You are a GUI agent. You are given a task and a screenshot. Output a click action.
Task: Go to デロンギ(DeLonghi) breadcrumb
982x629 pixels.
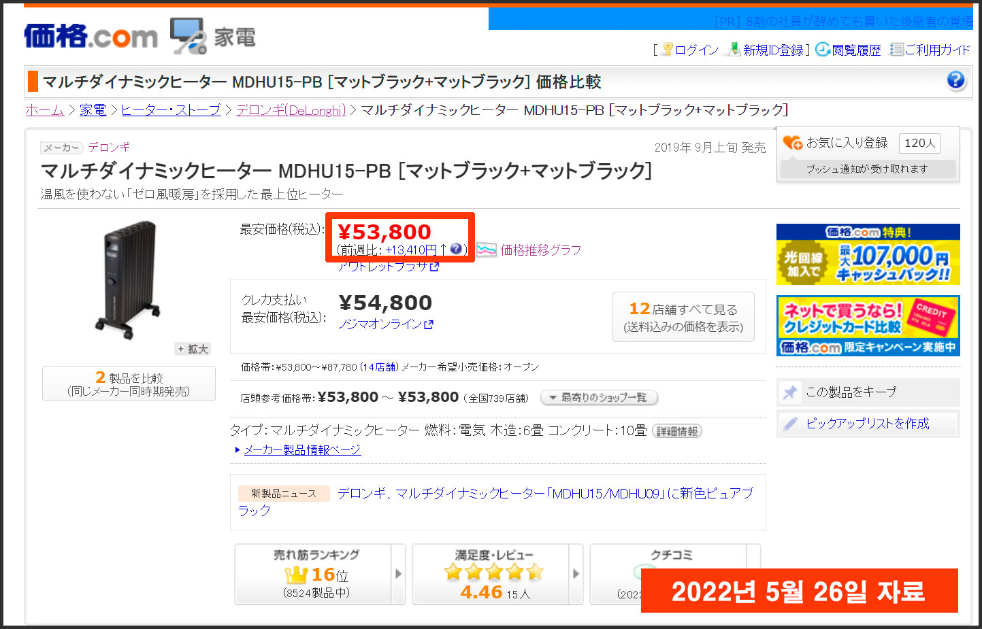(291, 109)
